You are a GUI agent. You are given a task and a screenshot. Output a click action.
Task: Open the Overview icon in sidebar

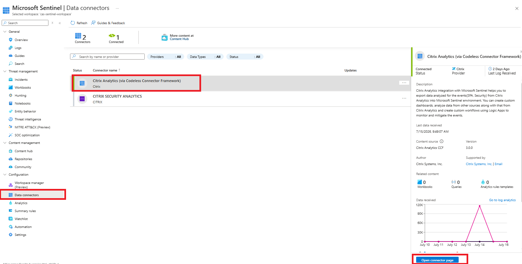click(x=11, y=40)
